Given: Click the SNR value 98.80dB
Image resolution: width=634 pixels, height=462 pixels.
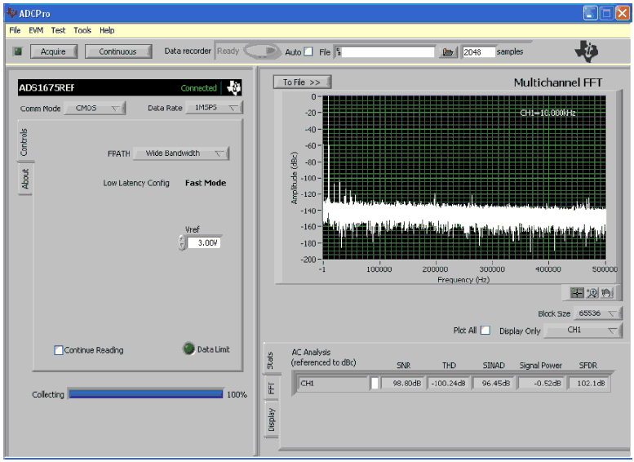Looking at the screenshot, I should pos(402,383).
